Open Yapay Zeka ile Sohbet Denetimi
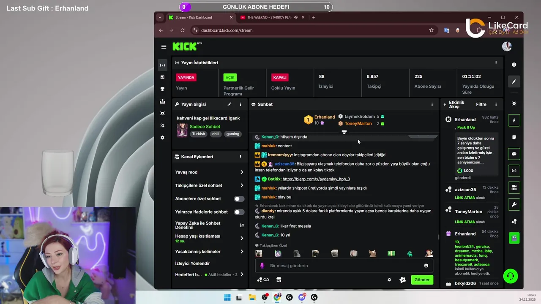This screenshot has width=541, height=304. coord(209,225)
